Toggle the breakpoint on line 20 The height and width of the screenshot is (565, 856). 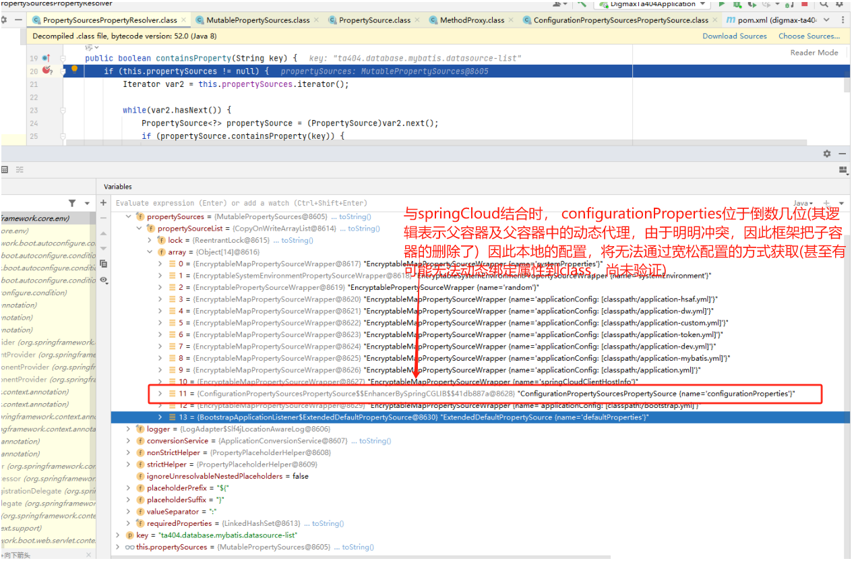tap(47, 70)
